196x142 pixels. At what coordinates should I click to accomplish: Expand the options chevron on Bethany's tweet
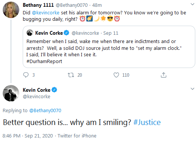pyautogui.click(x=192, y=4)
